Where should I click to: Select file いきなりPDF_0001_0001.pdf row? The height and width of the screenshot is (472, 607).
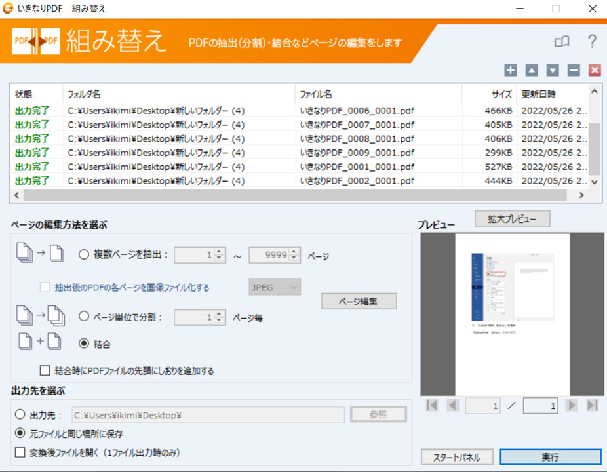298,167
